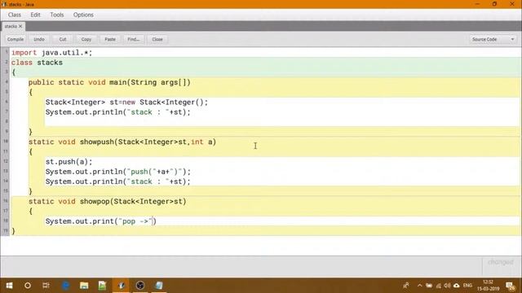Screen dimensions: 522x293
Task: Click the 'Stack<Integer> st=new' statement line
Action: tap(126, 103)
